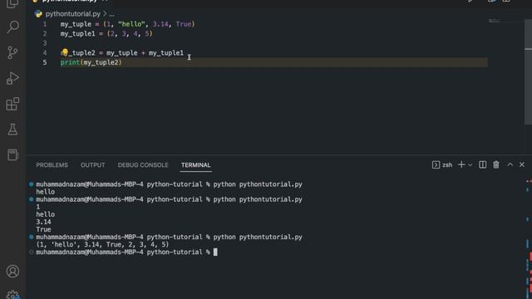Screen dimensions: 532x299
Task: Click pythontutorial.py in the breadcrumb
Action: pyautogui.click(x=73, y=14)
